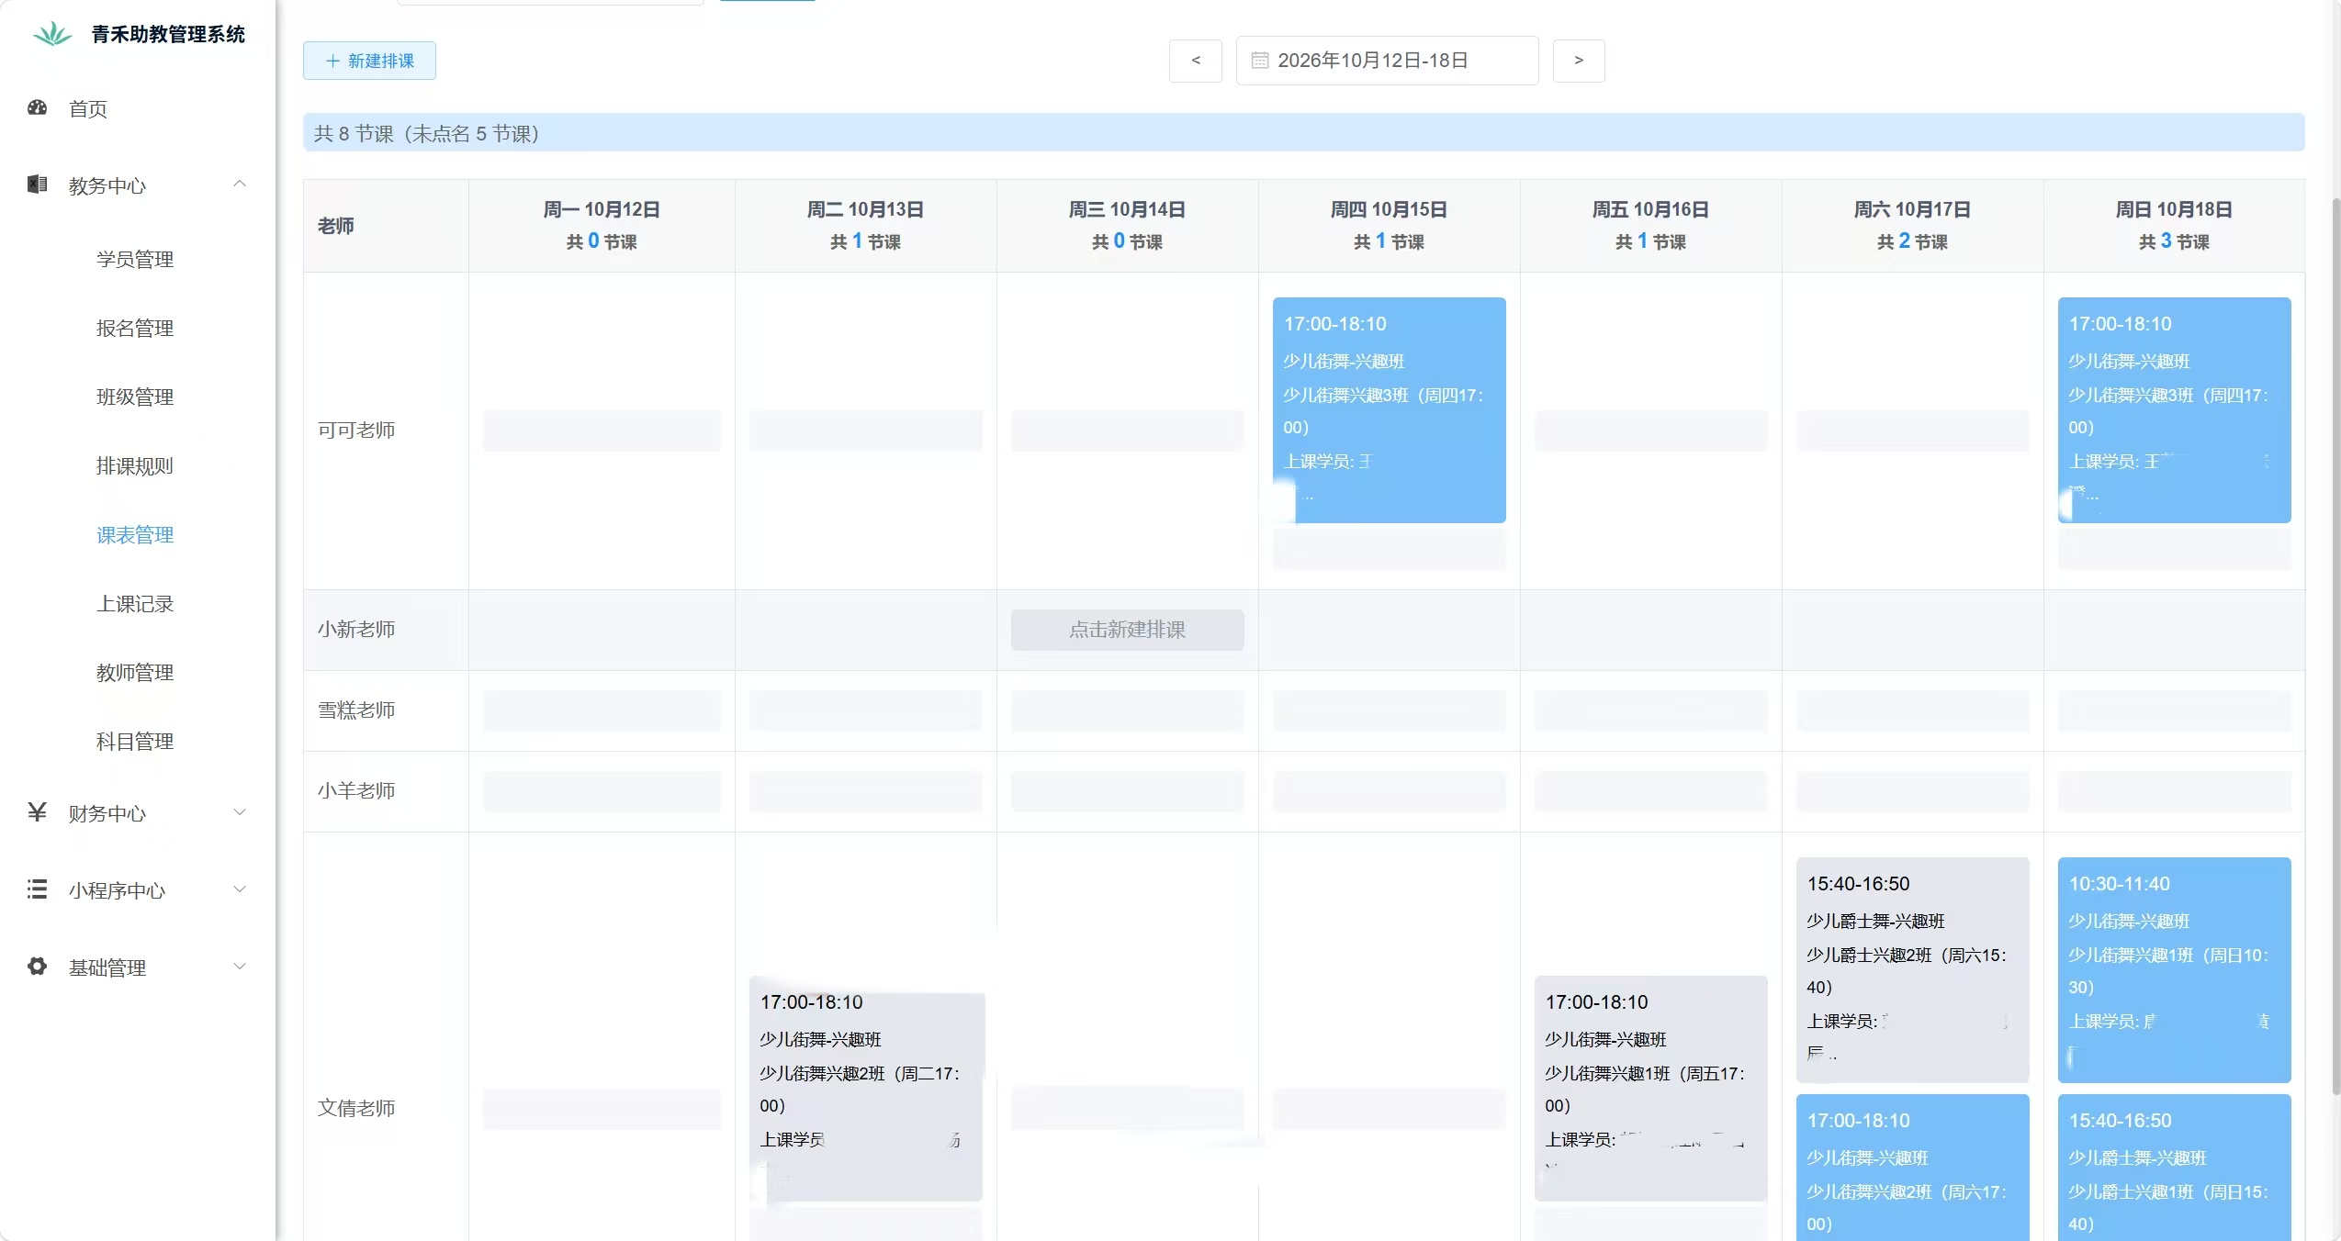Click the 青禾助教 leaf logo icon
The height and width of the screenshot is (1241, 2341).
pyautogui.click(x=52, y=34)
